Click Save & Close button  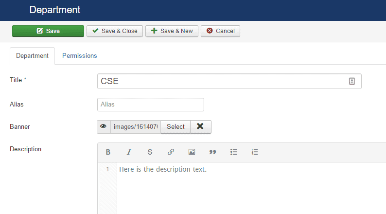(x=115, y=31)
